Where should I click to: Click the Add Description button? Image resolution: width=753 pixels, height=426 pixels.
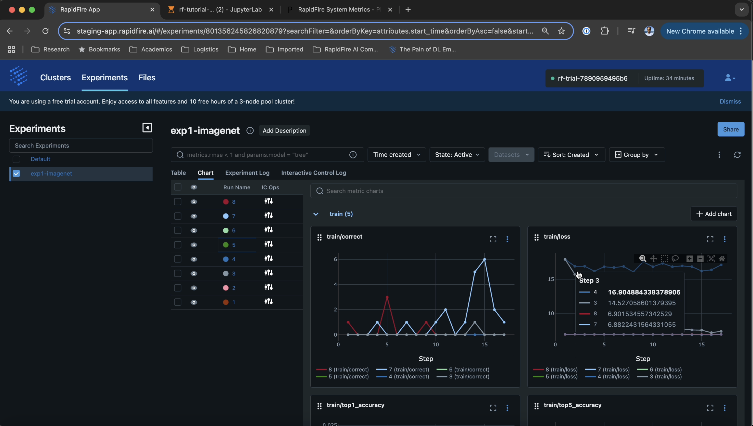(284, 130)
